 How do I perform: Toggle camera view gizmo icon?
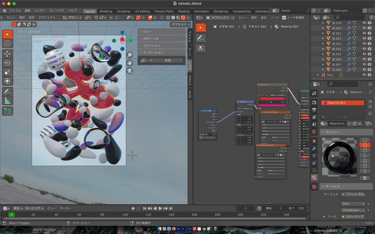point(130,71)
